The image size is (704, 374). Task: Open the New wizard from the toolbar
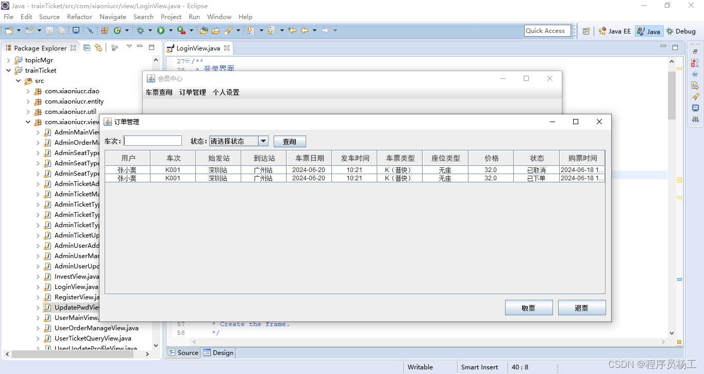pos(8,30)
